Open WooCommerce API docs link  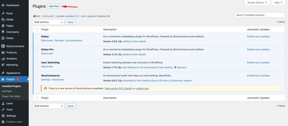164,81
